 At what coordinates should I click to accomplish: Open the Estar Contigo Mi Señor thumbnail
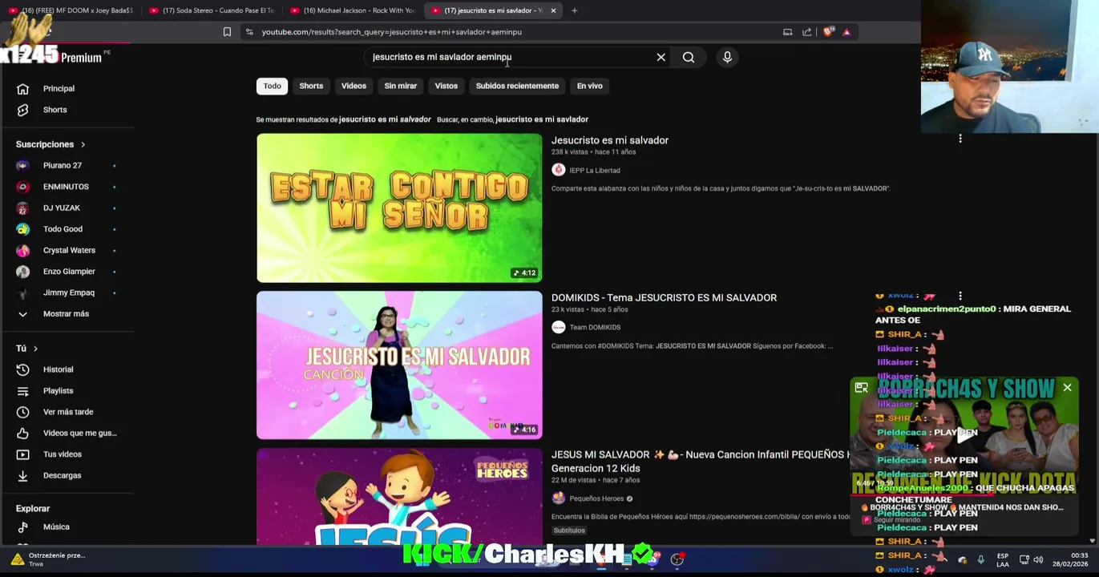click(x=399, y=208)
